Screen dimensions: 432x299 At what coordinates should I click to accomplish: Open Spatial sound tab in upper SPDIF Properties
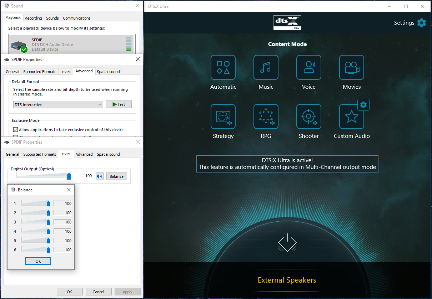click(x=108, y=72)
